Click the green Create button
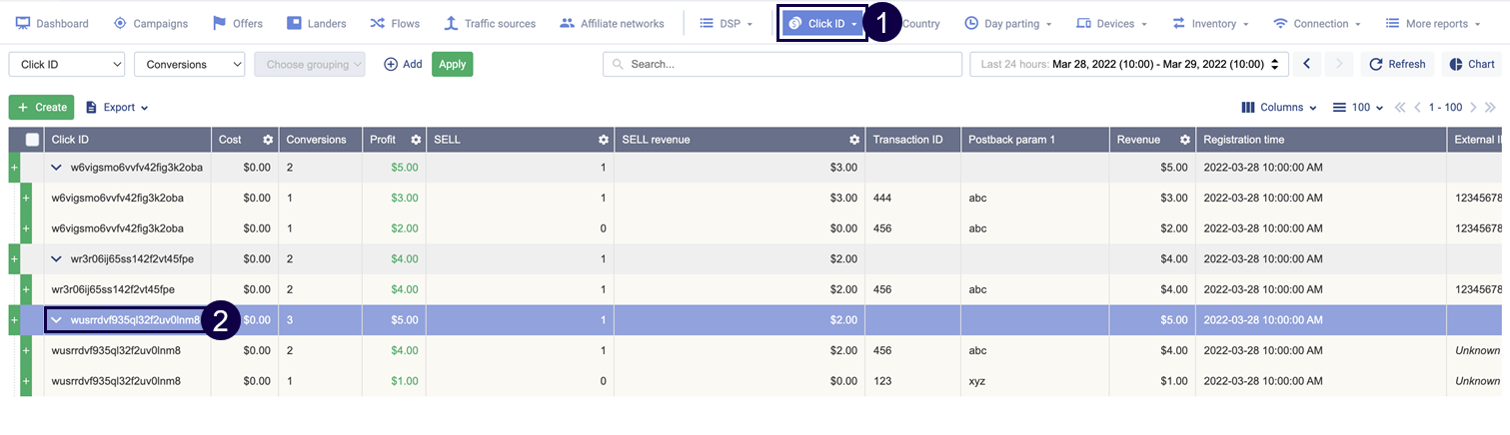This screenshot has height=435, width=1510. point(41,108)
